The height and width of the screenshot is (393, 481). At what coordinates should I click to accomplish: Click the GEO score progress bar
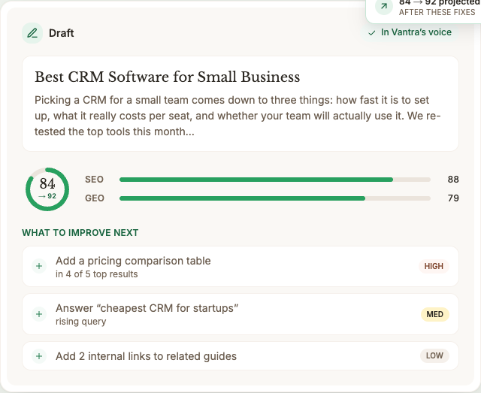click(275, 198)
